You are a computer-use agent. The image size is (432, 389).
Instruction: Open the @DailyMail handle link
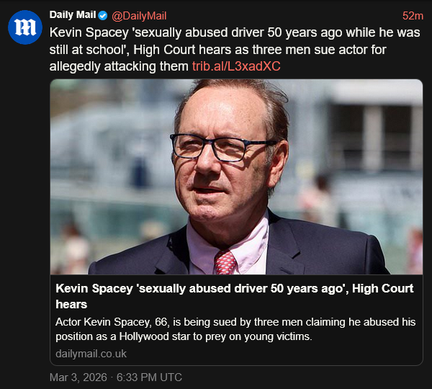139,16
